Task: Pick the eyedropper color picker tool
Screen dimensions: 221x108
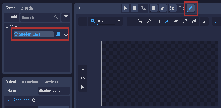Action: click(185, 21)
